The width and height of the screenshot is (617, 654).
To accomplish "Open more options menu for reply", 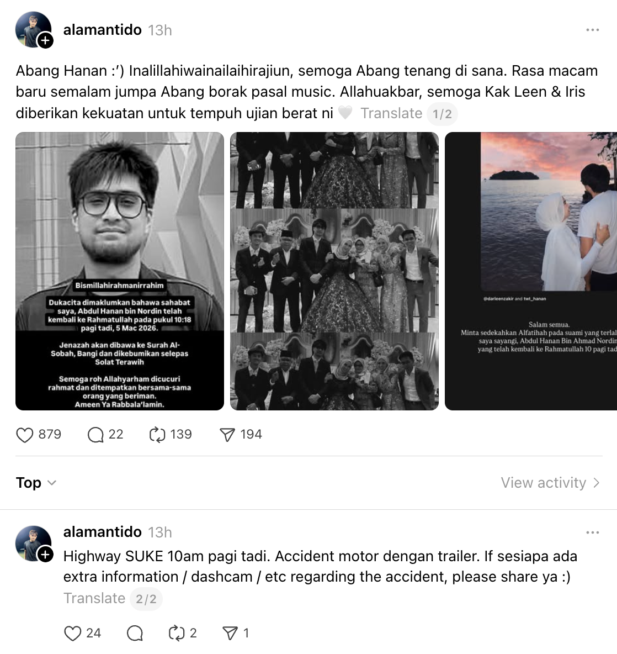I will pyautogui.click(x=592, y=532).
